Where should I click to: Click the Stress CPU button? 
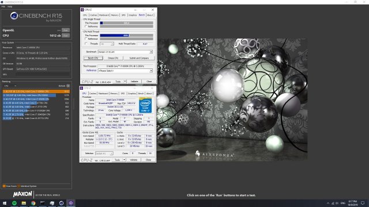coord(113,58)
